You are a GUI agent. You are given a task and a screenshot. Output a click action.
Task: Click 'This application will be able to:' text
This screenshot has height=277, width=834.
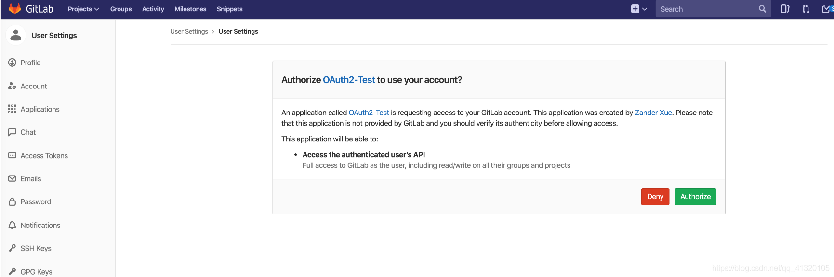click(x=330, y=139)
